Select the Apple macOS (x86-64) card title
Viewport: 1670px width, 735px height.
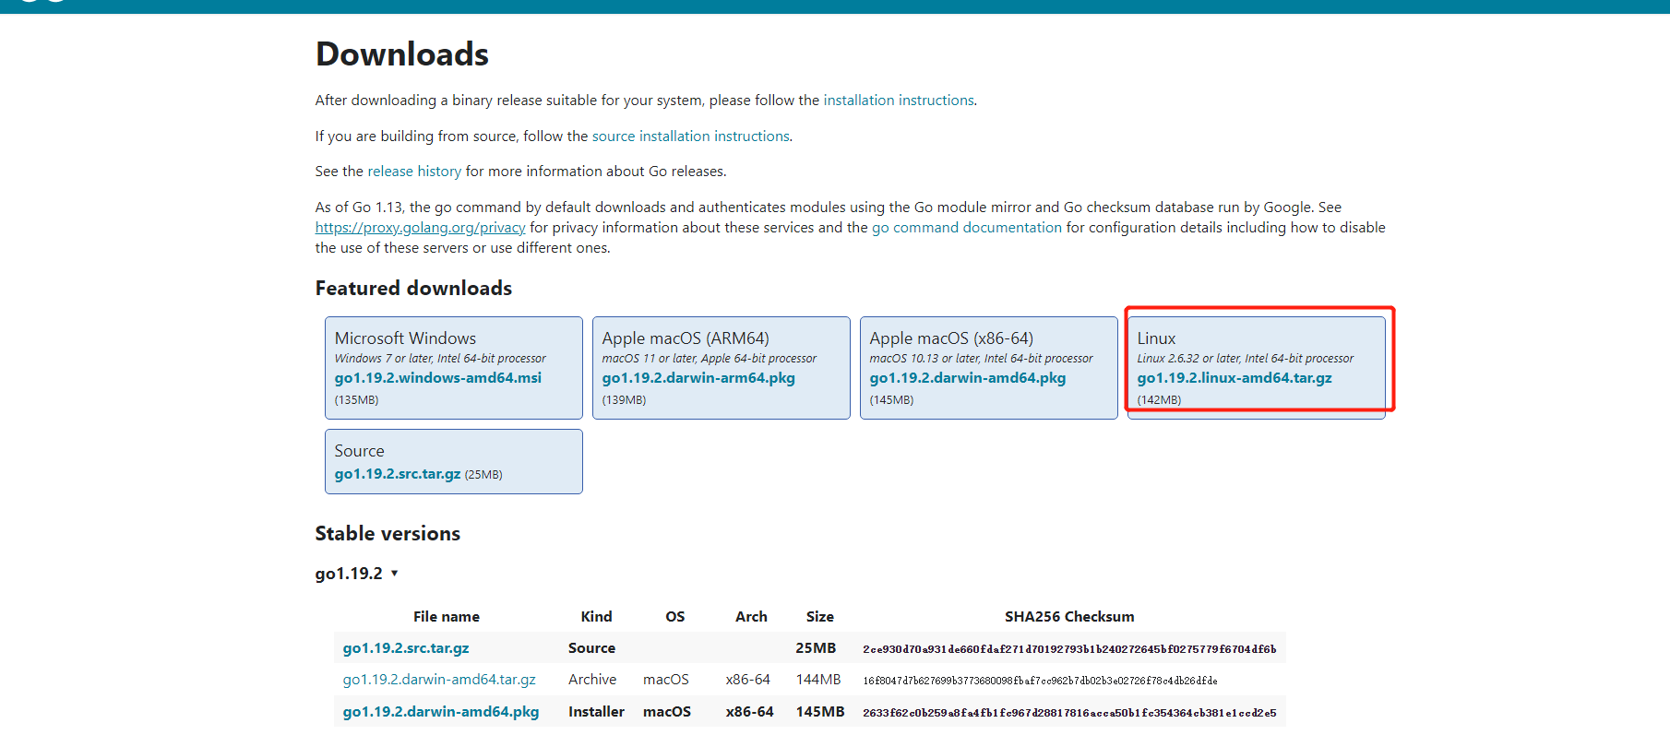951,338
